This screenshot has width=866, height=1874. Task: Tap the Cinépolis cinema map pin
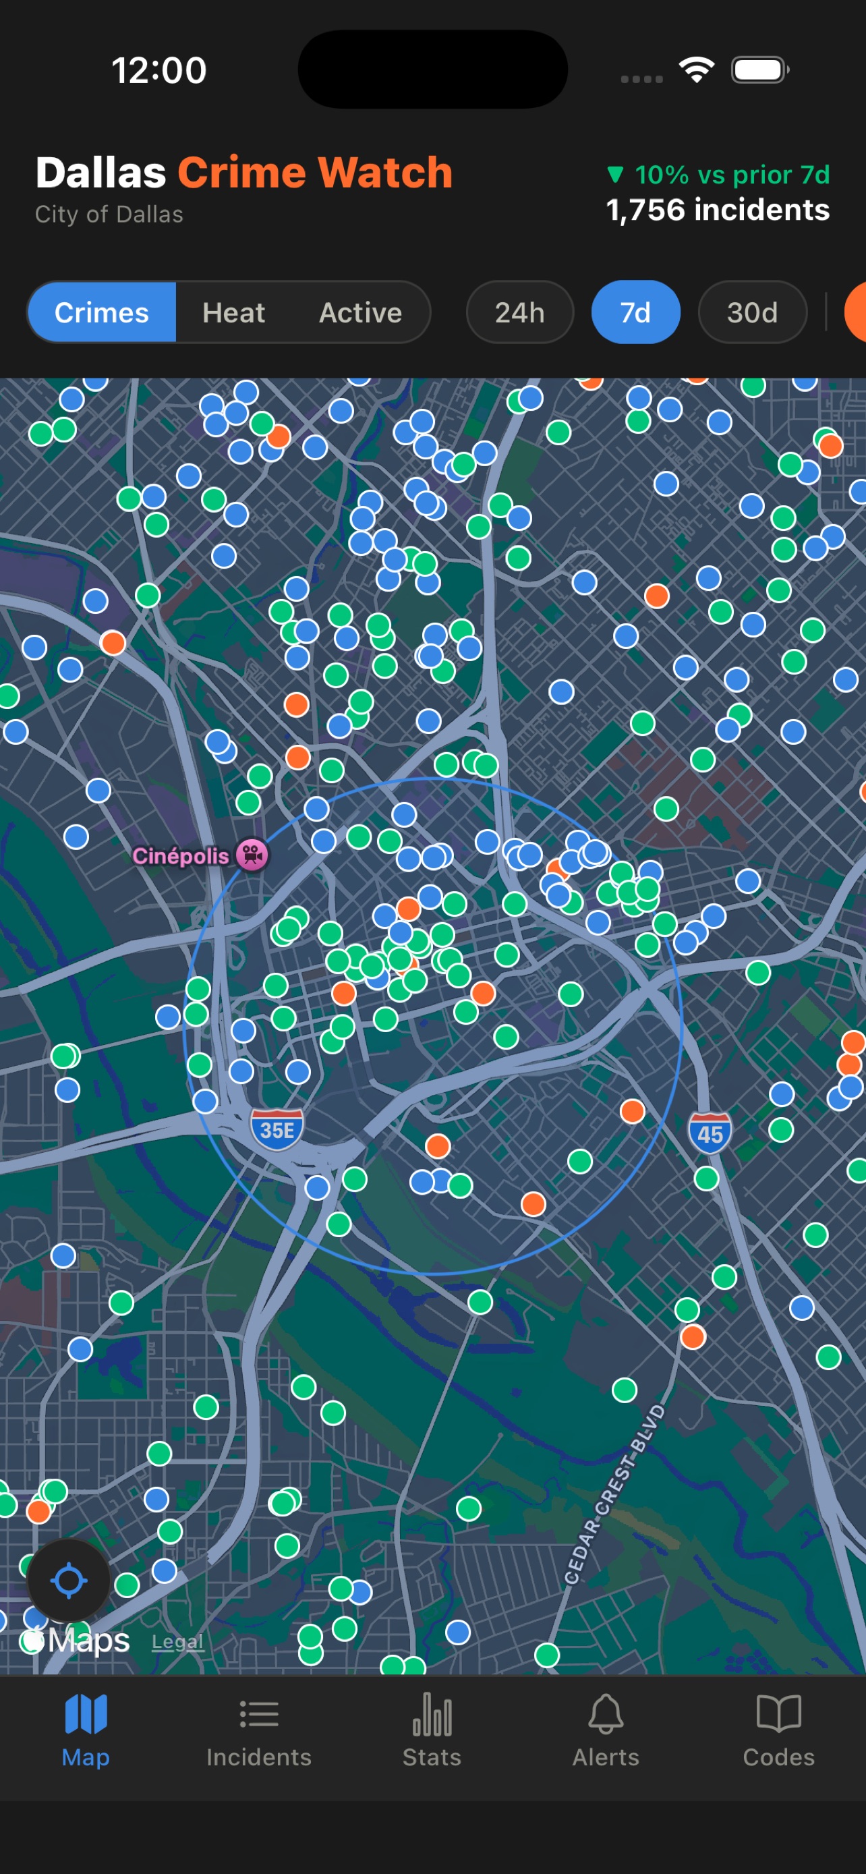[x=252, y=855]
